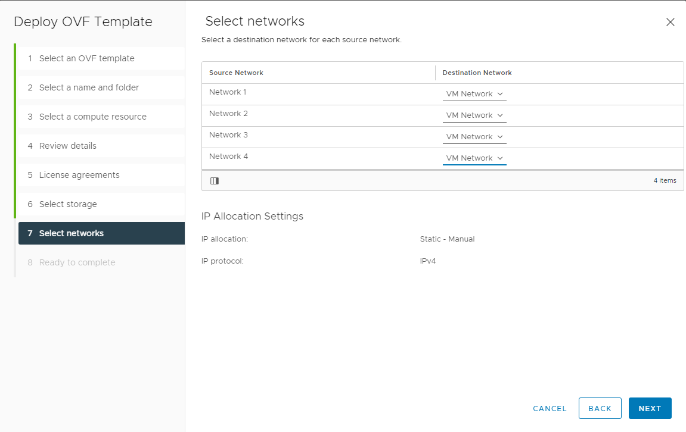Click BACK to return to previous step
Image resolution: width=686 pixels, height=432 pixels.
[x=600, y=408]
